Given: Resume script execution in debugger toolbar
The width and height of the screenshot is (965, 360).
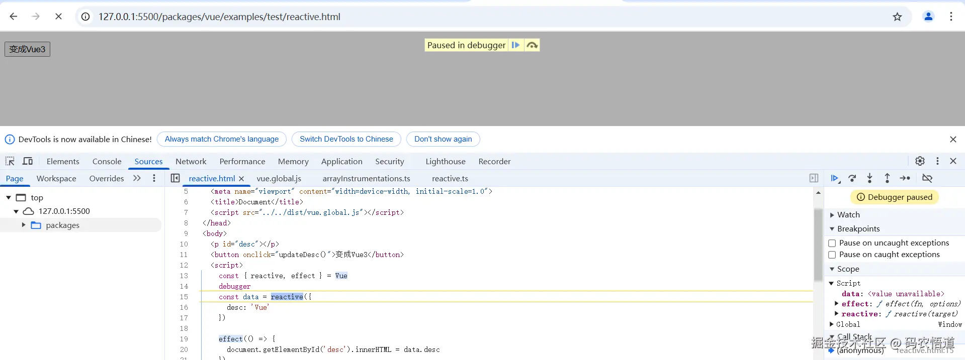Looking at the screenshot, I should pyautogui.click(x=835, y=178).
